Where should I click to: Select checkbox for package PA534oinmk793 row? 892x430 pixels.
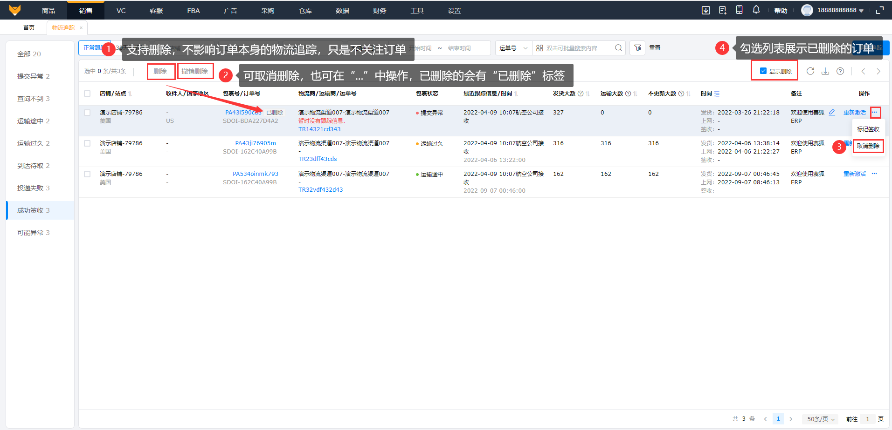click(x=87, y=174)
